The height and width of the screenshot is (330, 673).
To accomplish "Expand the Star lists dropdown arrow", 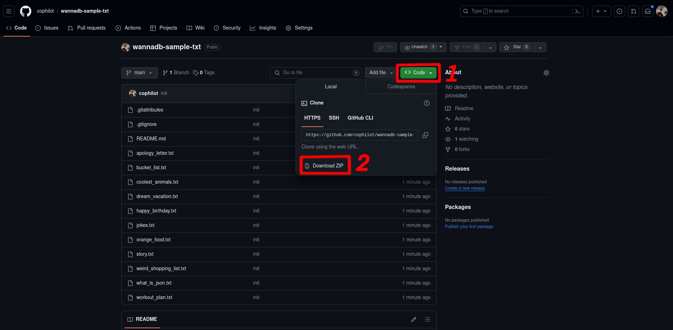I will pyautogui.click(x=540, y=47).
